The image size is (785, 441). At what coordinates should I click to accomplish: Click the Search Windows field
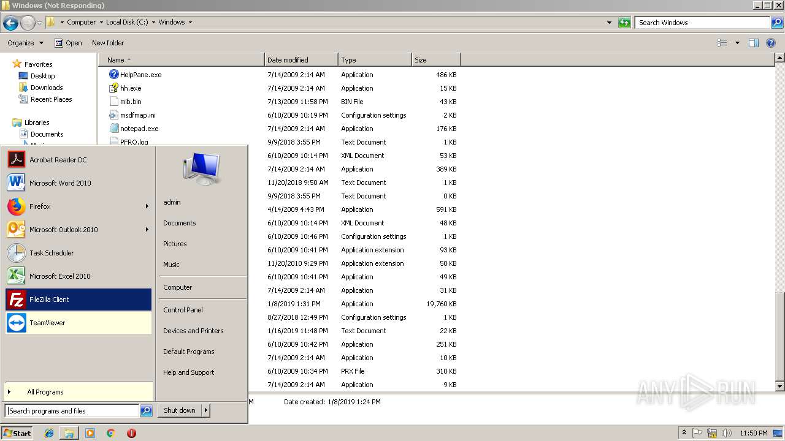point(702,23)
